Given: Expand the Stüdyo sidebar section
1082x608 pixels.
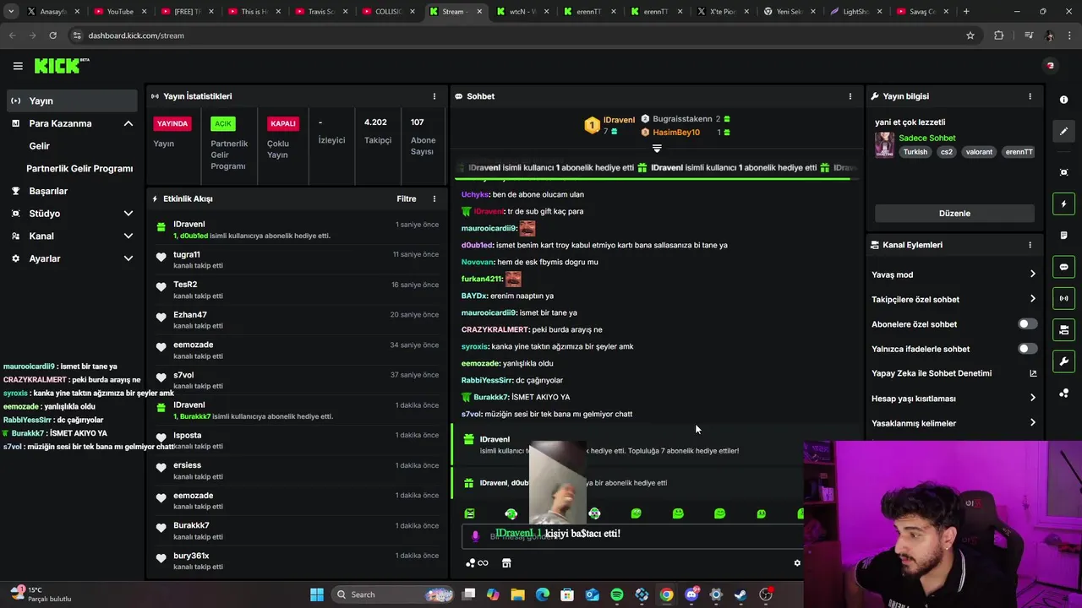Looking at the screenshot, I should tap(128, 214).
